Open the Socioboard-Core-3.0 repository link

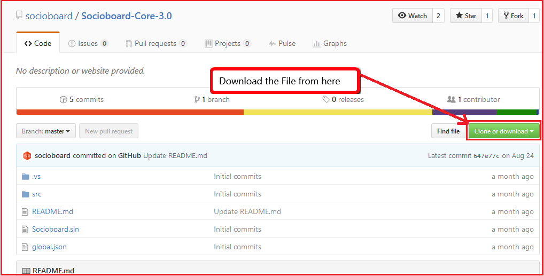pos(126,16)
